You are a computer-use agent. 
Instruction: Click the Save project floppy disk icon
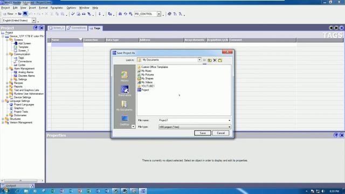pyautogui.click(x=25, y=14)
